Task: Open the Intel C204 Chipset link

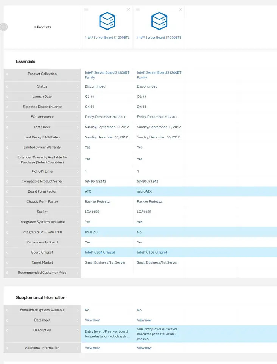Action: (100, 253)
